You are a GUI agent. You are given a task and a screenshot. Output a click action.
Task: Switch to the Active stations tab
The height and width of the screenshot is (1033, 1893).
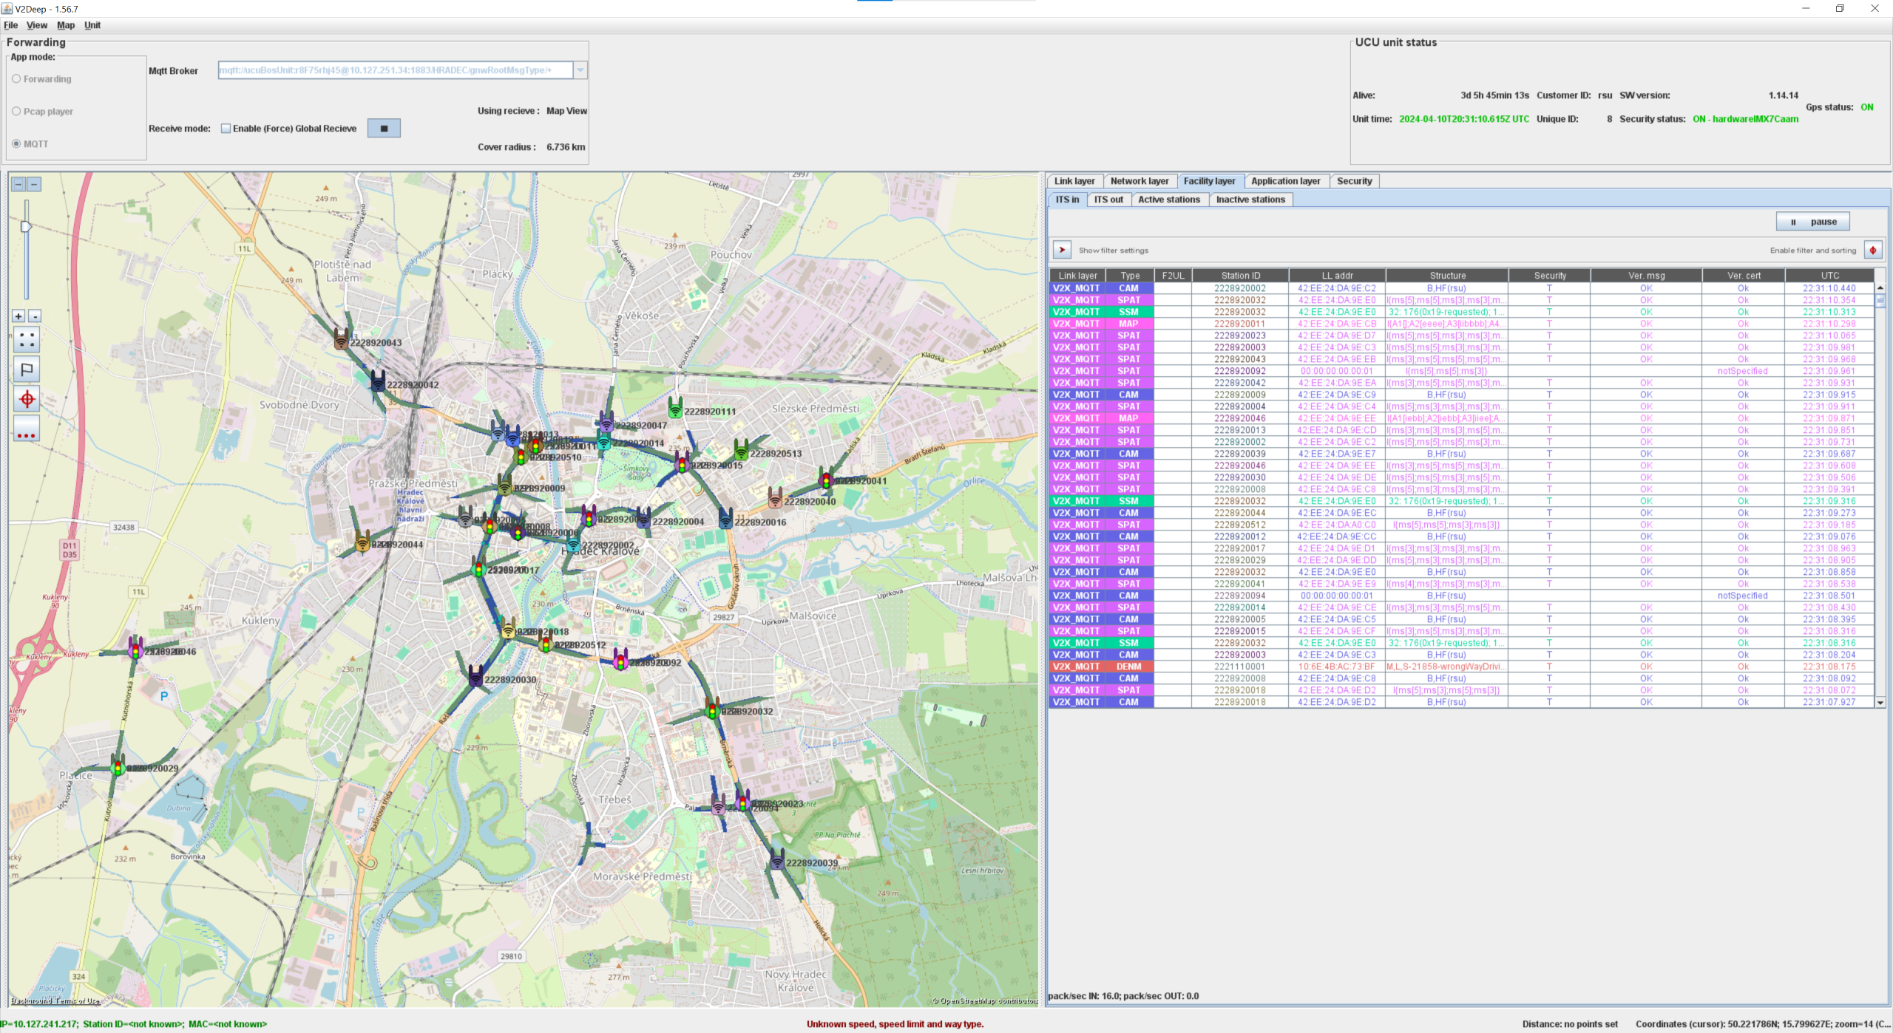point(1168,200)
